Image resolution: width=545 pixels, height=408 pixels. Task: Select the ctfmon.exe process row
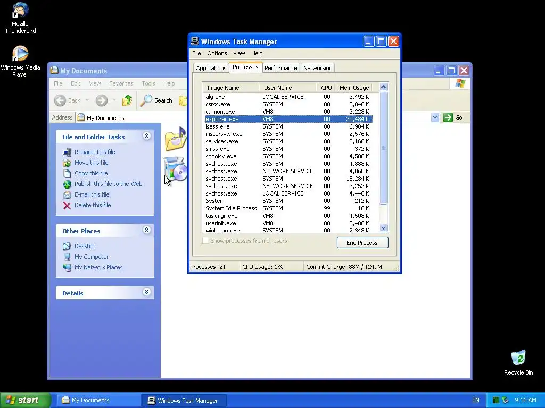click(x=288, y=112)
